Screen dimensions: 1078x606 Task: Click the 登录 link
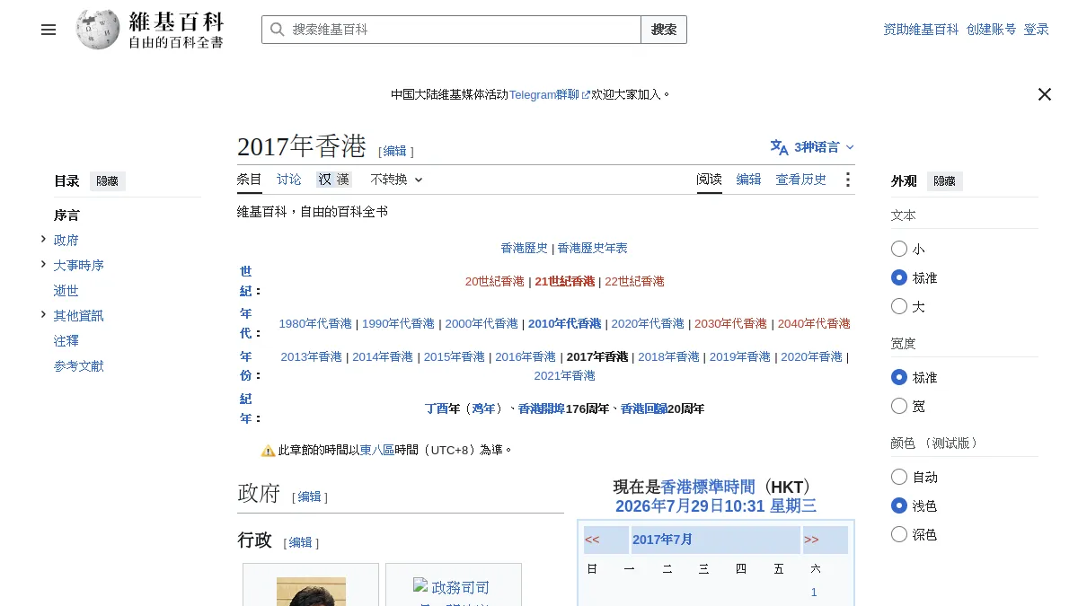click(1037, 30)
